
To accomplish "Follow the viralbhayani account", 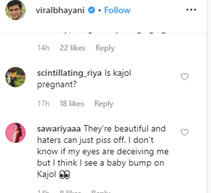I will [117, 10].
